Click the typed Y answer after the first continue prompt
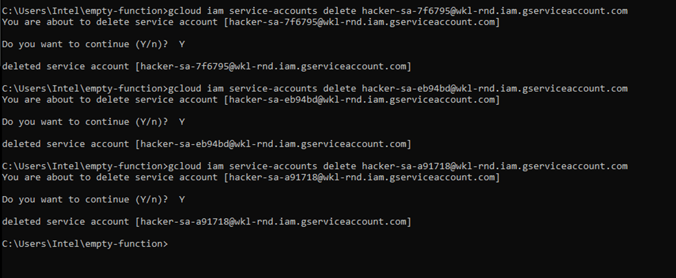Viewport: 676px width, 278px height. coord(182,44)
